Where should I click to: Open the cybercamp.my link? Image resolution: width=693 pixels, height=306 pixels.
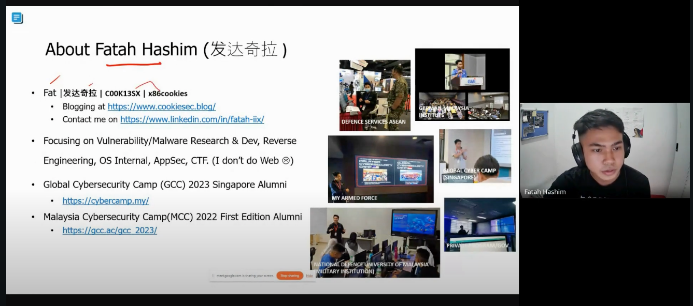tap(106, 201)
